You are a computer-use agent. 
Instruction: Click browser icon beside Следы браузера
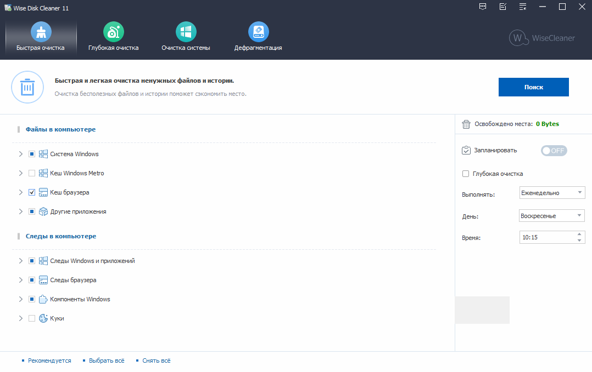tap(43, 280)
